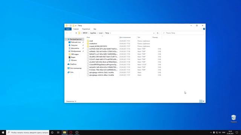Open the Файл ribbon tab
Image resolution: width=241 pixels, height=135 pixels.
point(68,29)
